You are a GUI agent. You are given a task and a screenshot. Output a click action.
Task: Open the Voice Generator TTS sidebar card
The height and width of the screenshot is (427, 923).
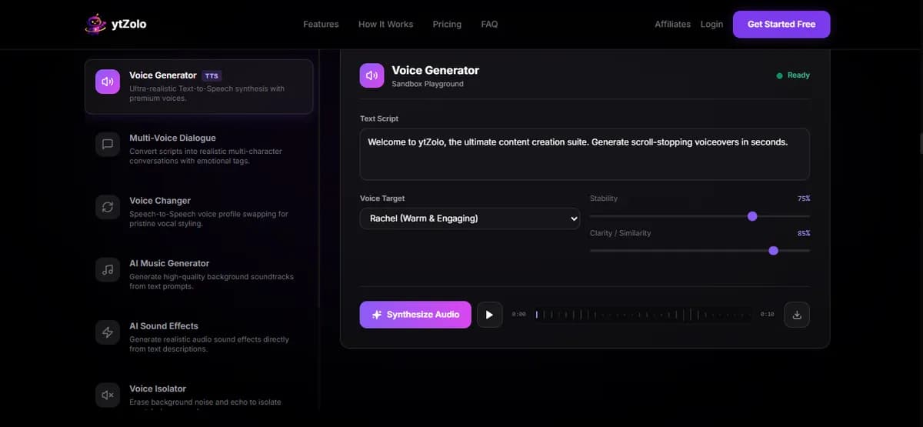[198, 87]
